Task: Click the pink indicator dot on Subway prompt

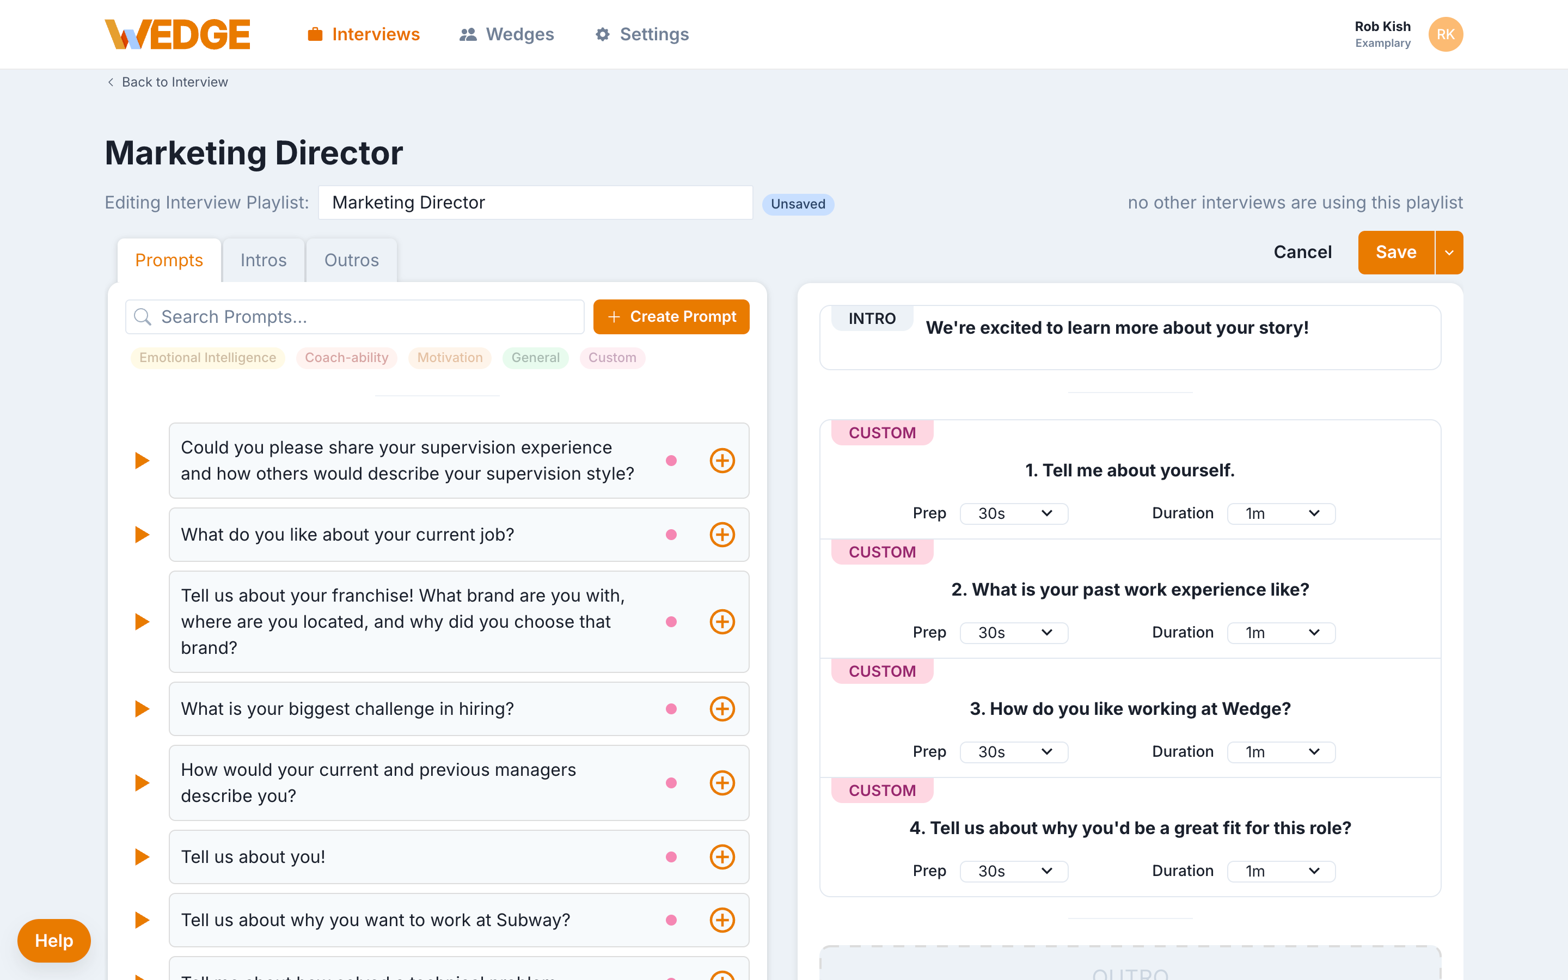Action: [x=672, y=920]
